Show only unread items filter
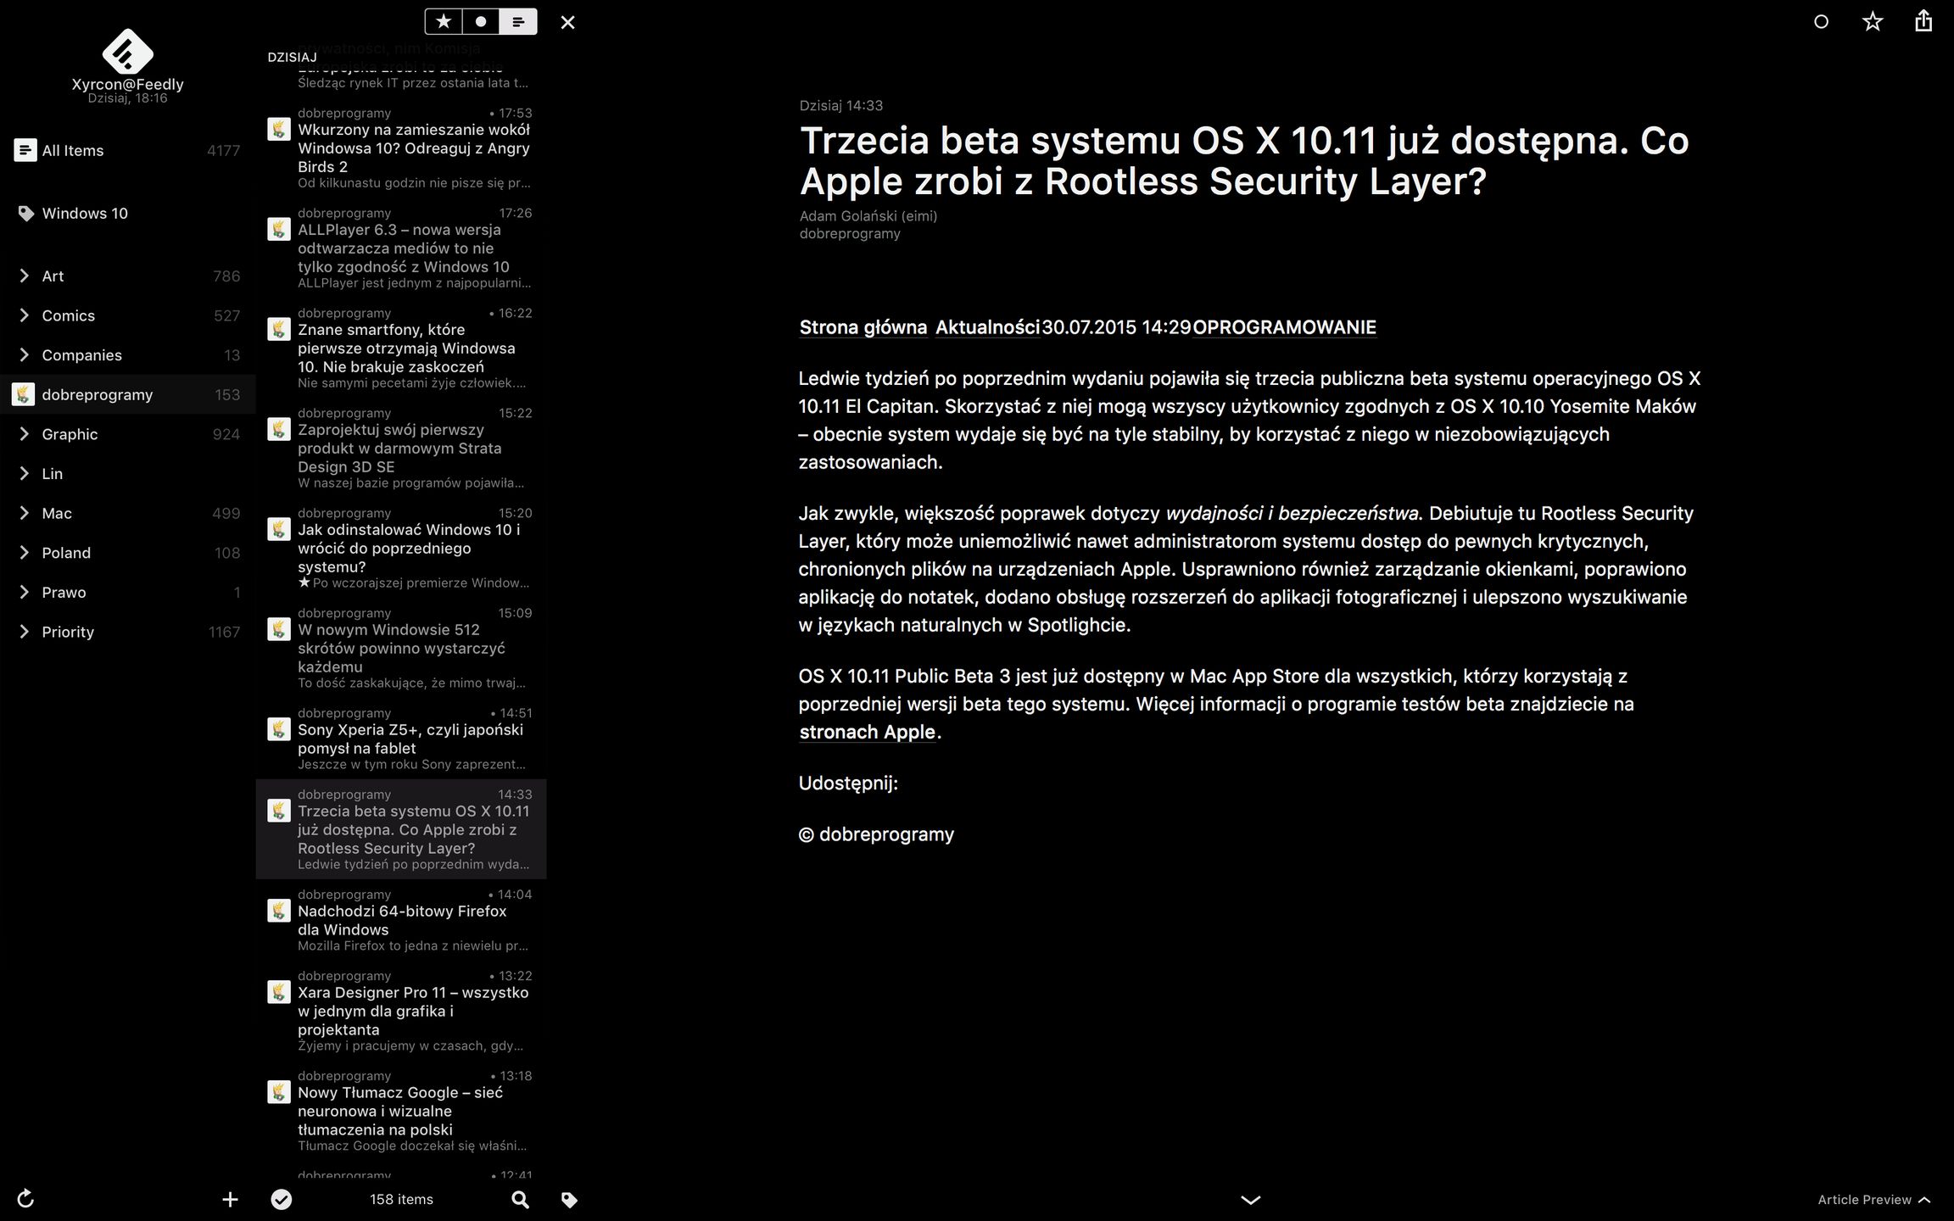This screenshot has height=1221, width=1954. point(481,21)
